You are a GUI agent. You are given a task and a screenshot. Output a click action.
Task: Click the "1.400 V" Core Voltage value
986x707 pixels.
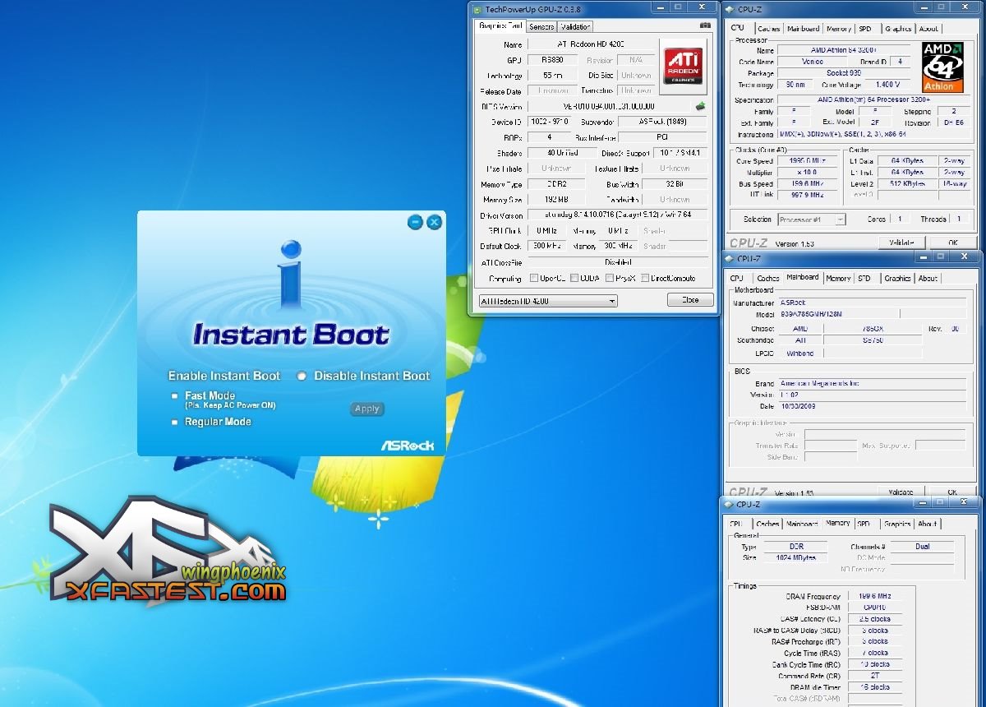(x=887, y=85)
